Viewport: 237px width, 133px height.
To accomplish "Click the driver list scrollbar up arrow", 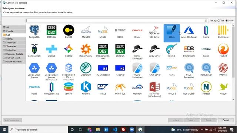I will [x=233, y=25].
